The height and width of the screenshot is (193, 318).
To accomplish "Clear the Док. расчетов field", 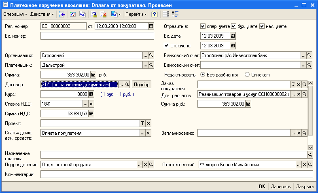I will (299, 94).
